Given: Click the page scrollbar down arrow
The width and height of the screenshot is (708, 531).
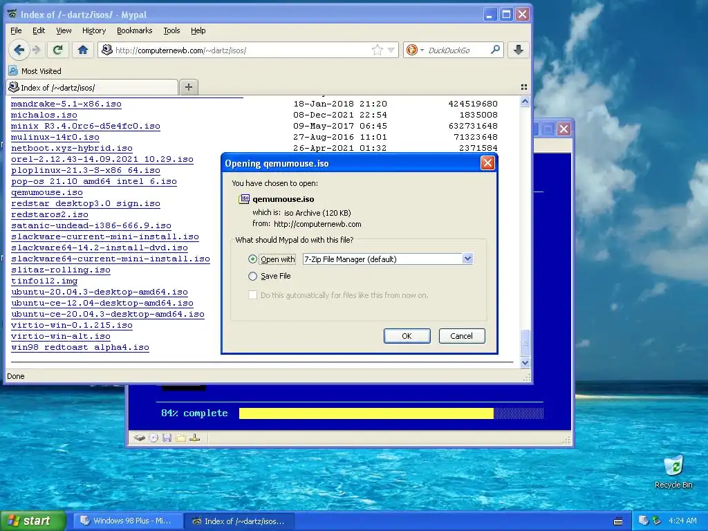Looking at the screenshot, I should click(525, 362).
